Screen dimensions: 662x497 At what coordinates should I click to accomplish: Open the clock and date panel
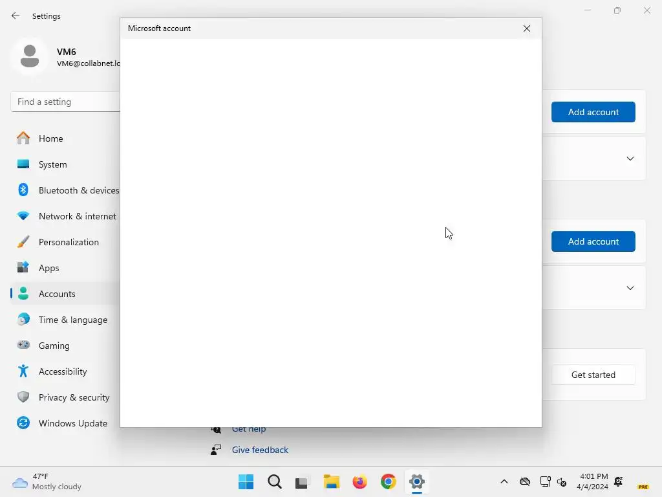(593, 481)
